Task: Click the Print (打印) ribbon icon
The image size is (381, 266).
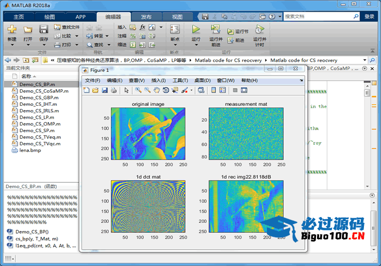Action: (63, 45)
